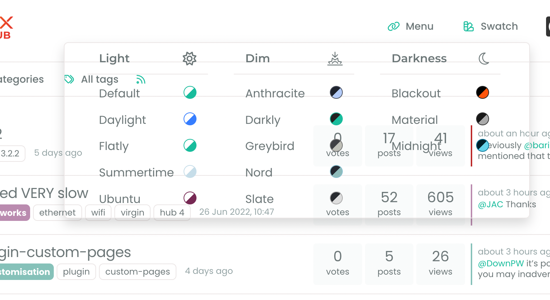Click the RSS feed icon
This screenshot has width=550, height=300.
pos(141,79)
